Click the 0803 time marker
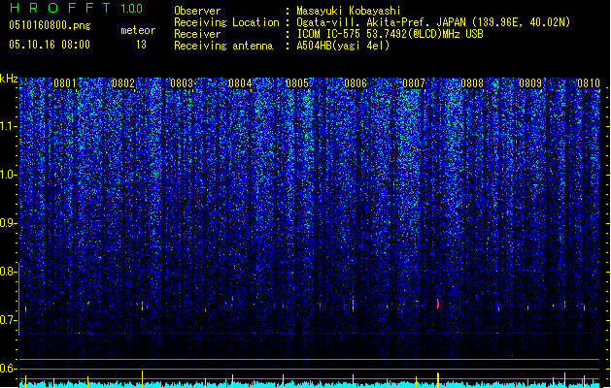The height and width of the screenshot is (388, 611). coord(182,83)
